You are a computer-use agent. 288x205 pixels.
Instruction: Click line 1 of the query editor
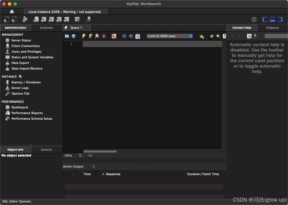pyautogui.click(x=152, y=44)
